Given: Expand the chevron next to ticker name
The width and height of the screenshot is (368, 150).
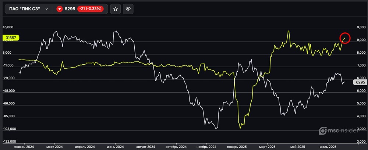Looking at the screenshot, I should [x=47, y=9].
